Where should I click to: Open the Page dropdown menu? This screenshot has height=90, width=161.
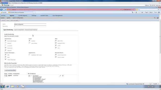(147, 12)
